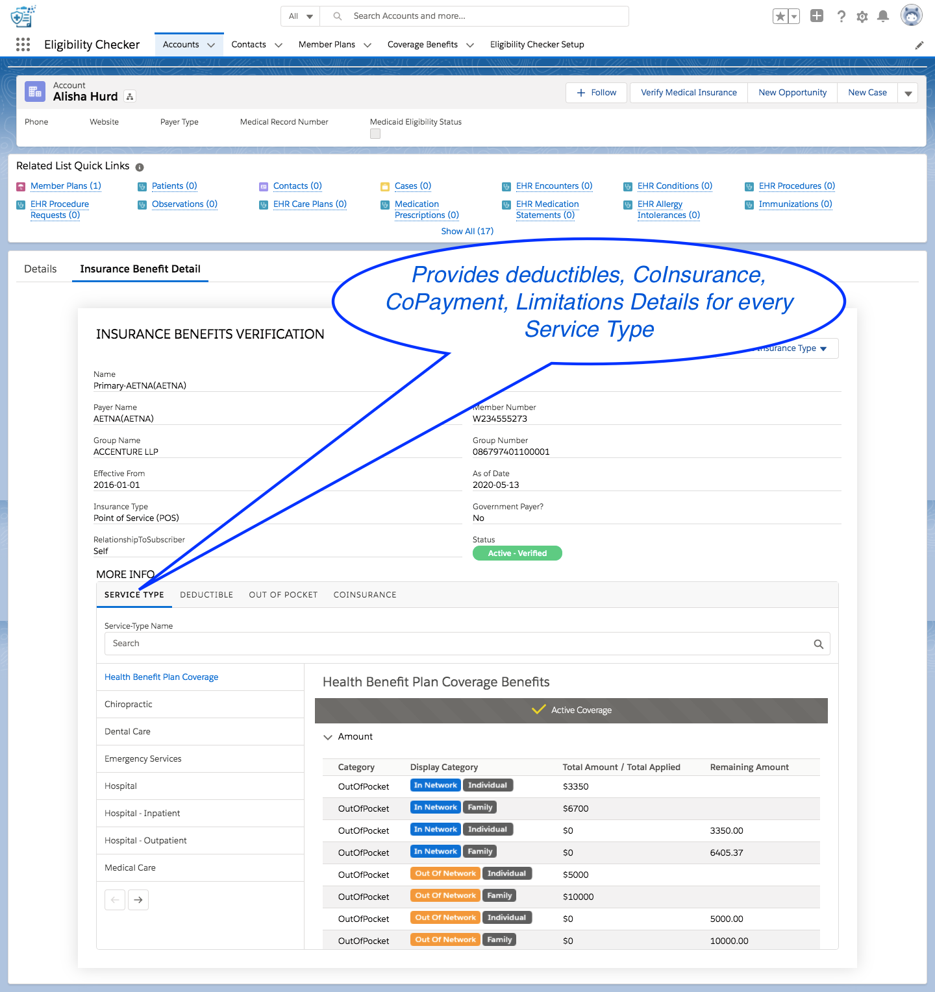Open help with the question mark icon
The image size is (935, 992).
(x=841, y=16)
